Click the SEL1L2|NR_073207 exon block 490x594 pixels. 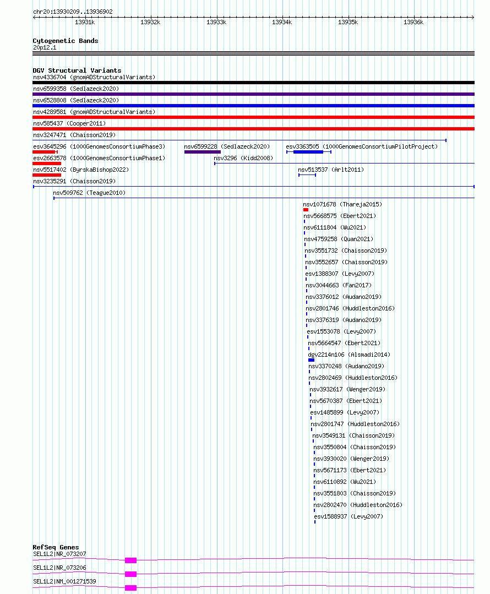[x=130, y=560]
